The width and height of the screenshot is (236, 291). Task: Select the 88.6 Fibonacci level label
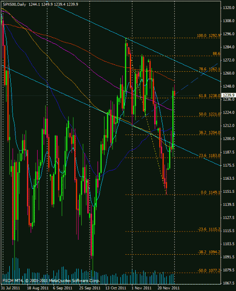[x=216, y=54]
